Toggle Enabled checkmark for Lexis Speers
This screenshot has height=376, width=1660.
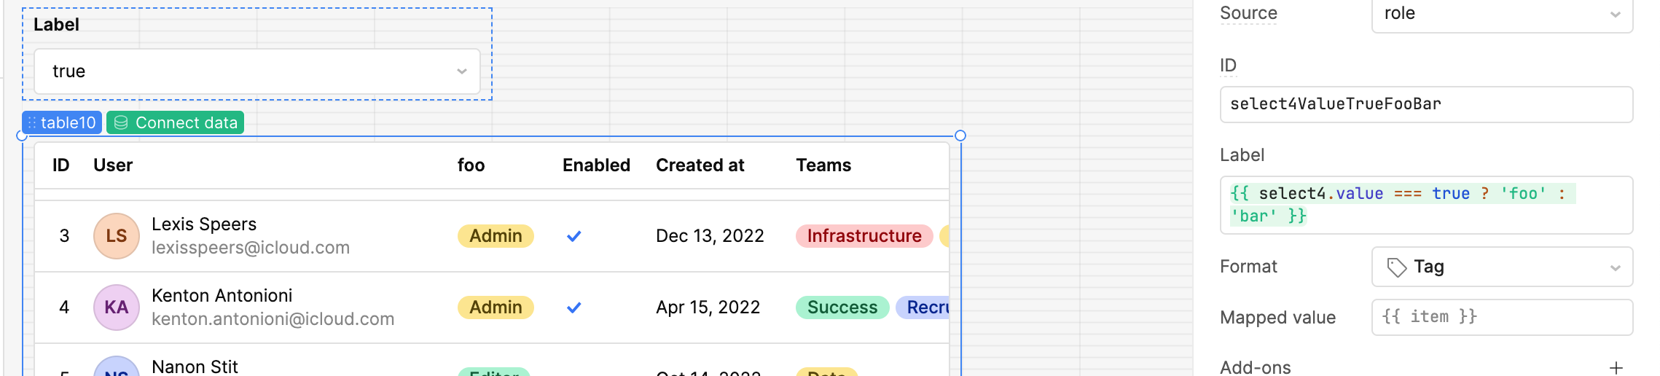click(x=574, y=236)
